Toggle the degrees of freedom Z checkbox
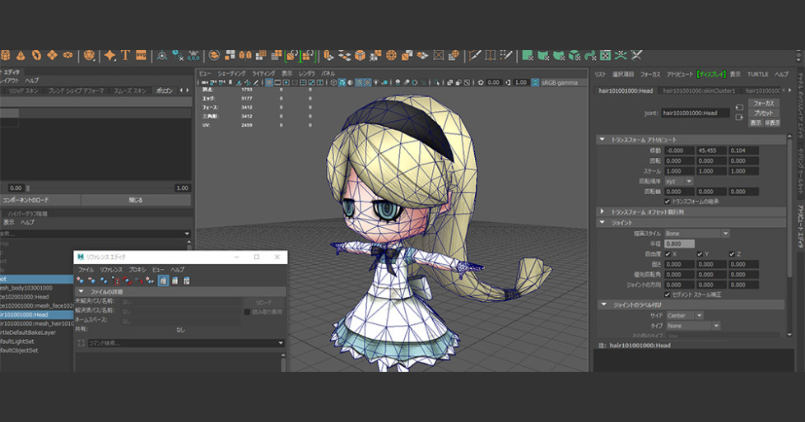 (732, 253)
